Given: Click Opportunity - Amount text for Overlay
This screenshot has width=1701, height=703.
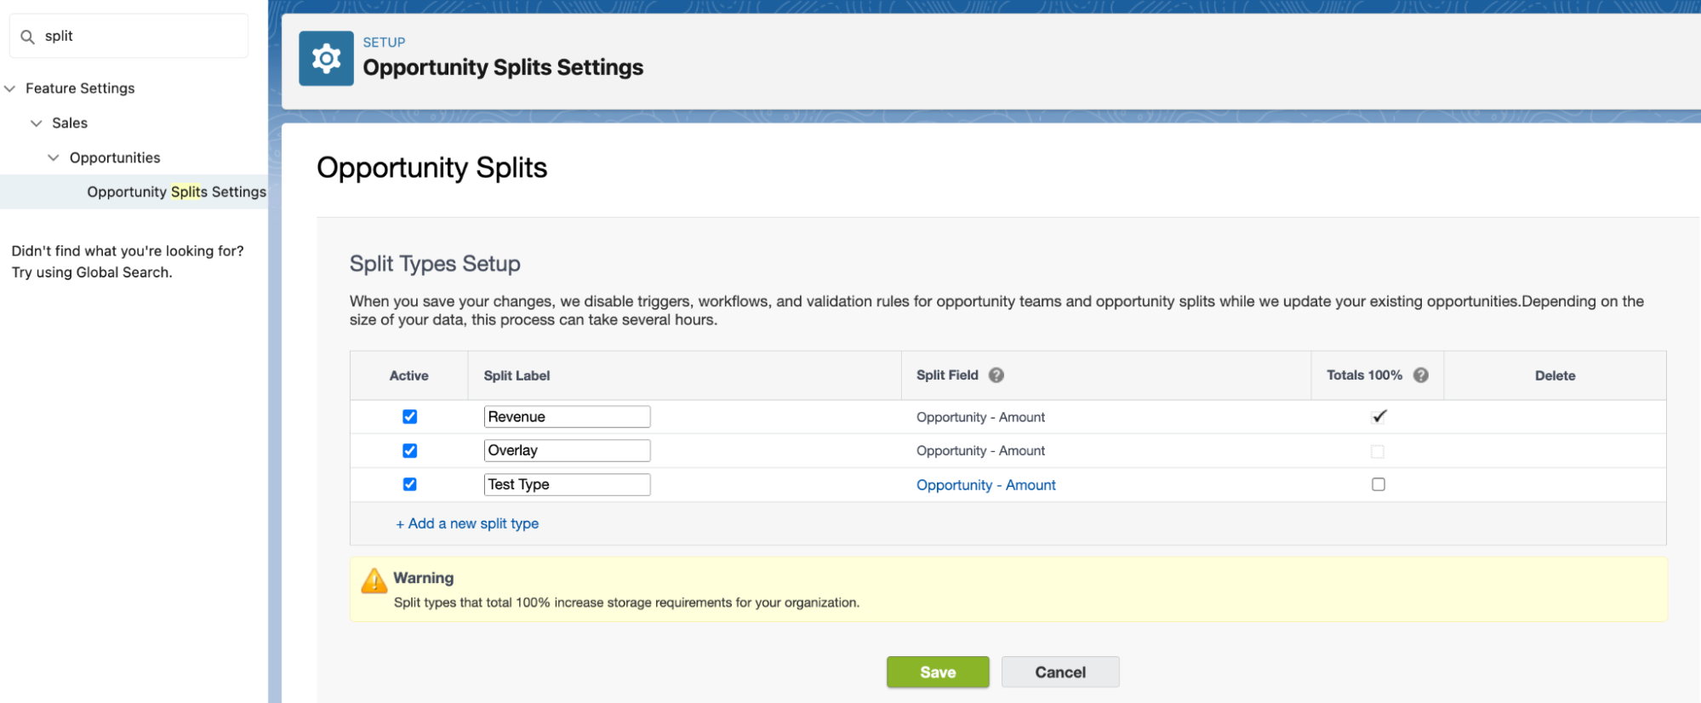Looking at the screenshot, I should tap(980, 451).
